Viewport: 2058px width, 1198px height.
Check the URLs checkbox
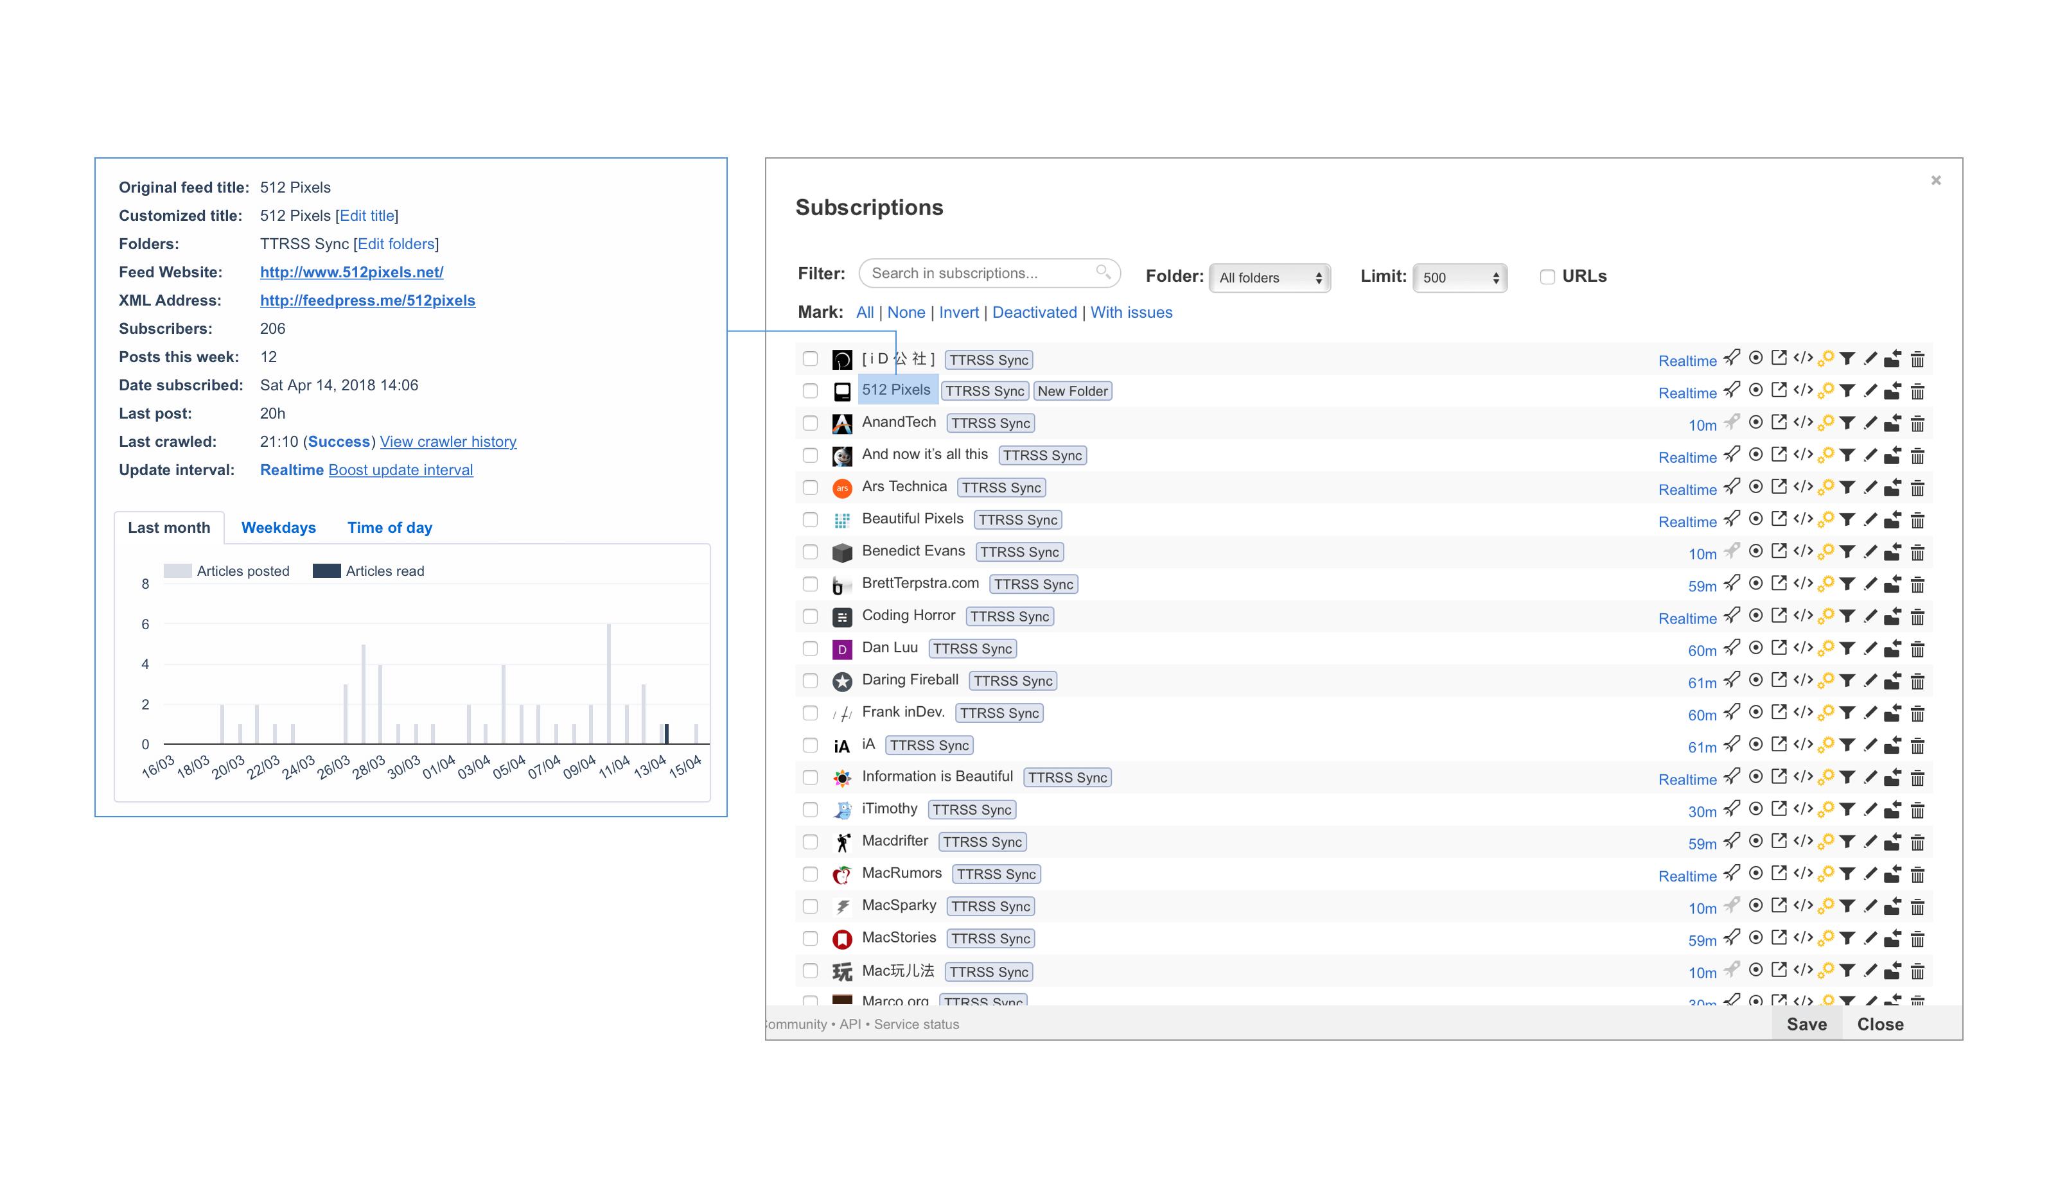1547,277
